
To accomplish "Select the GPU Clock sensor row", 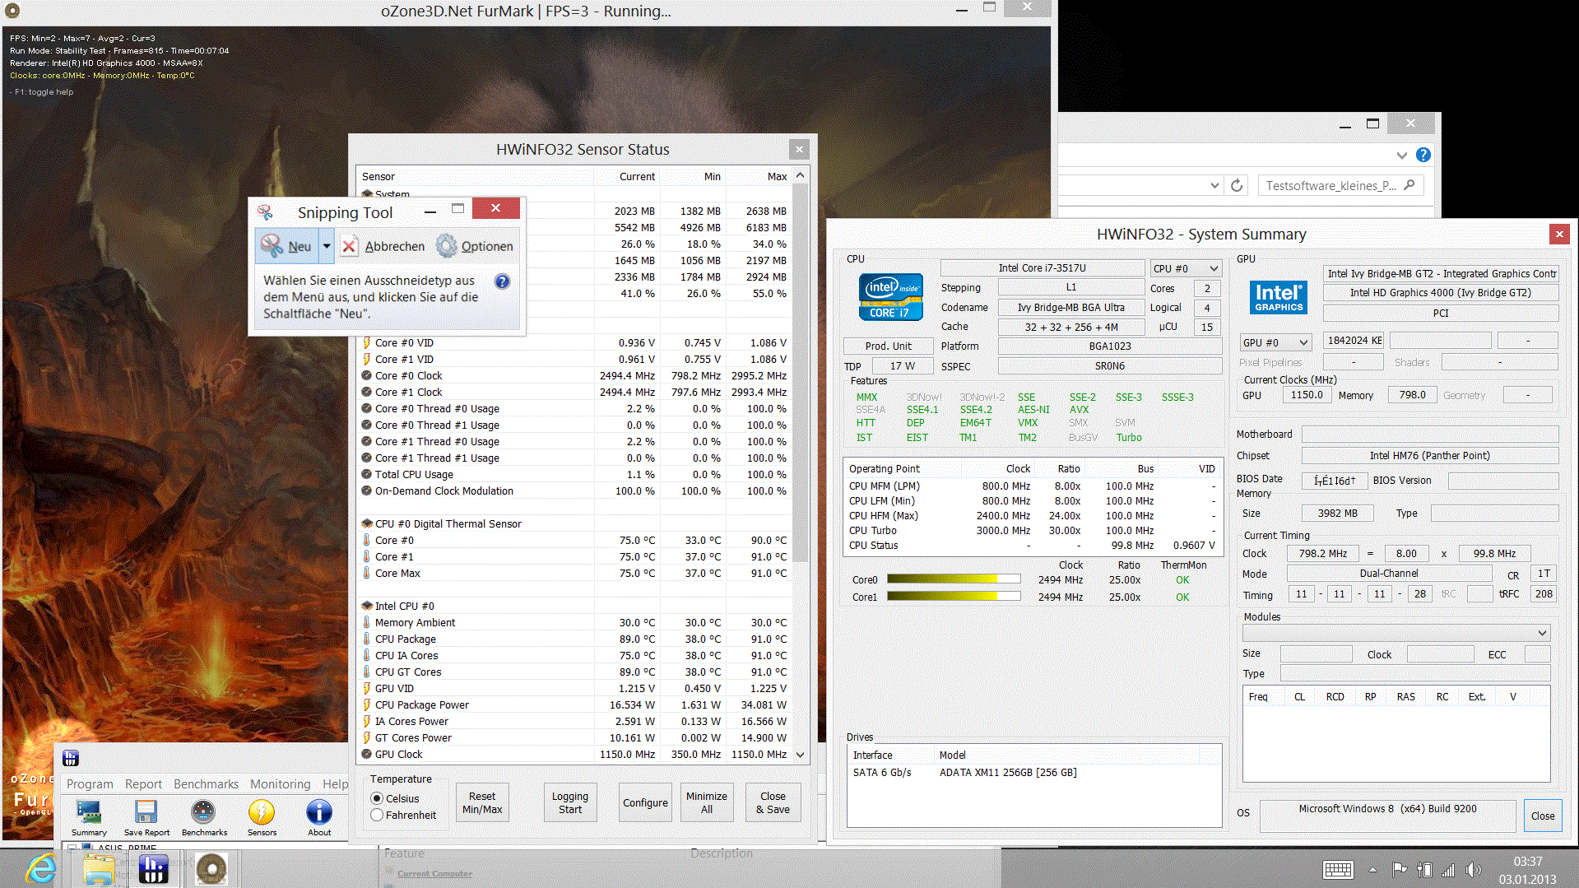I will pos(574,754).
